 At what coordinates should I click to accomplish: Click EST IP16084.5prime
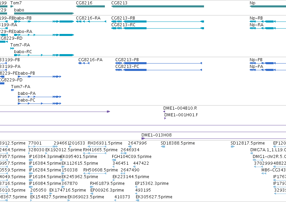tap(31, 187)
